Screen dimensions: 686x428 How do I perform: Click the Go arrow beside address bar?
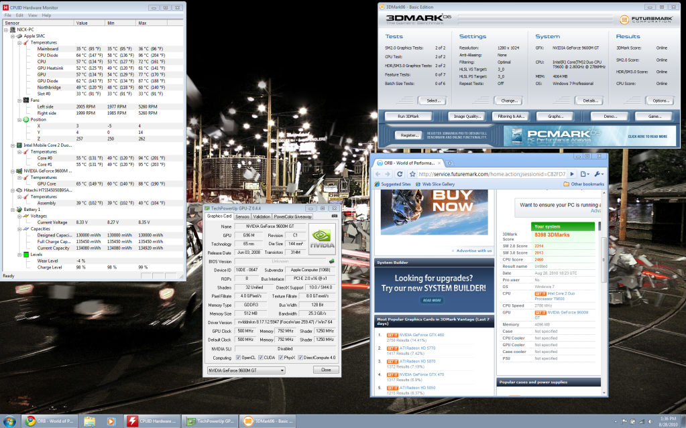tap(572, 174)
